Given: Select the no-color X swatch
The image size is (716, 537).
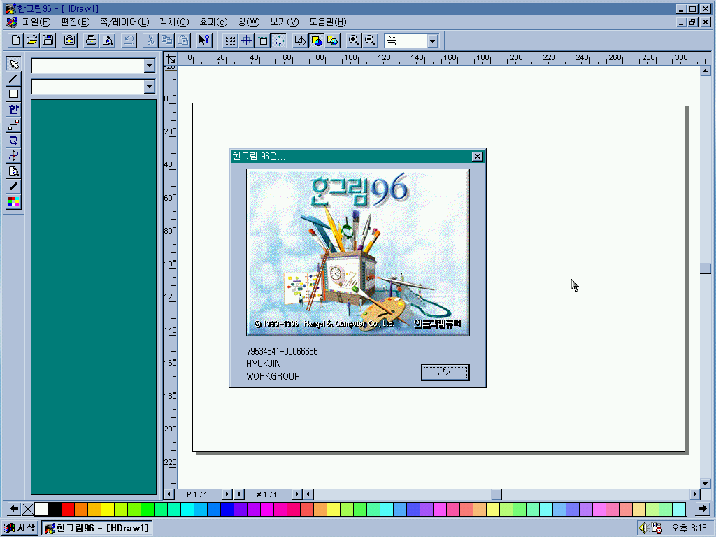Looking at the screenshot, I should pos(28,509).
